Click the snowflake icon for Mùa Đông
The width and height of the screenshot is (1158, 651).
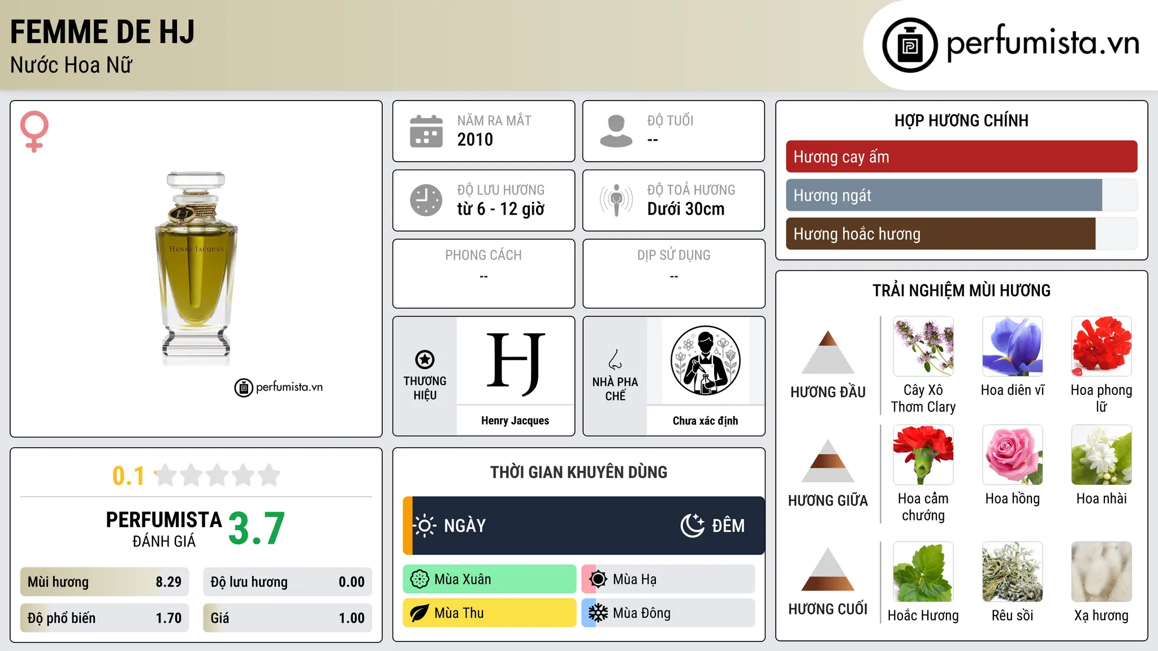(598, 613)
